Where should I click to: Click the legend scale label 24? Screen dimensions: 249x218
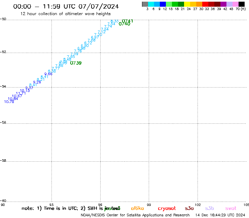point(189,9)
